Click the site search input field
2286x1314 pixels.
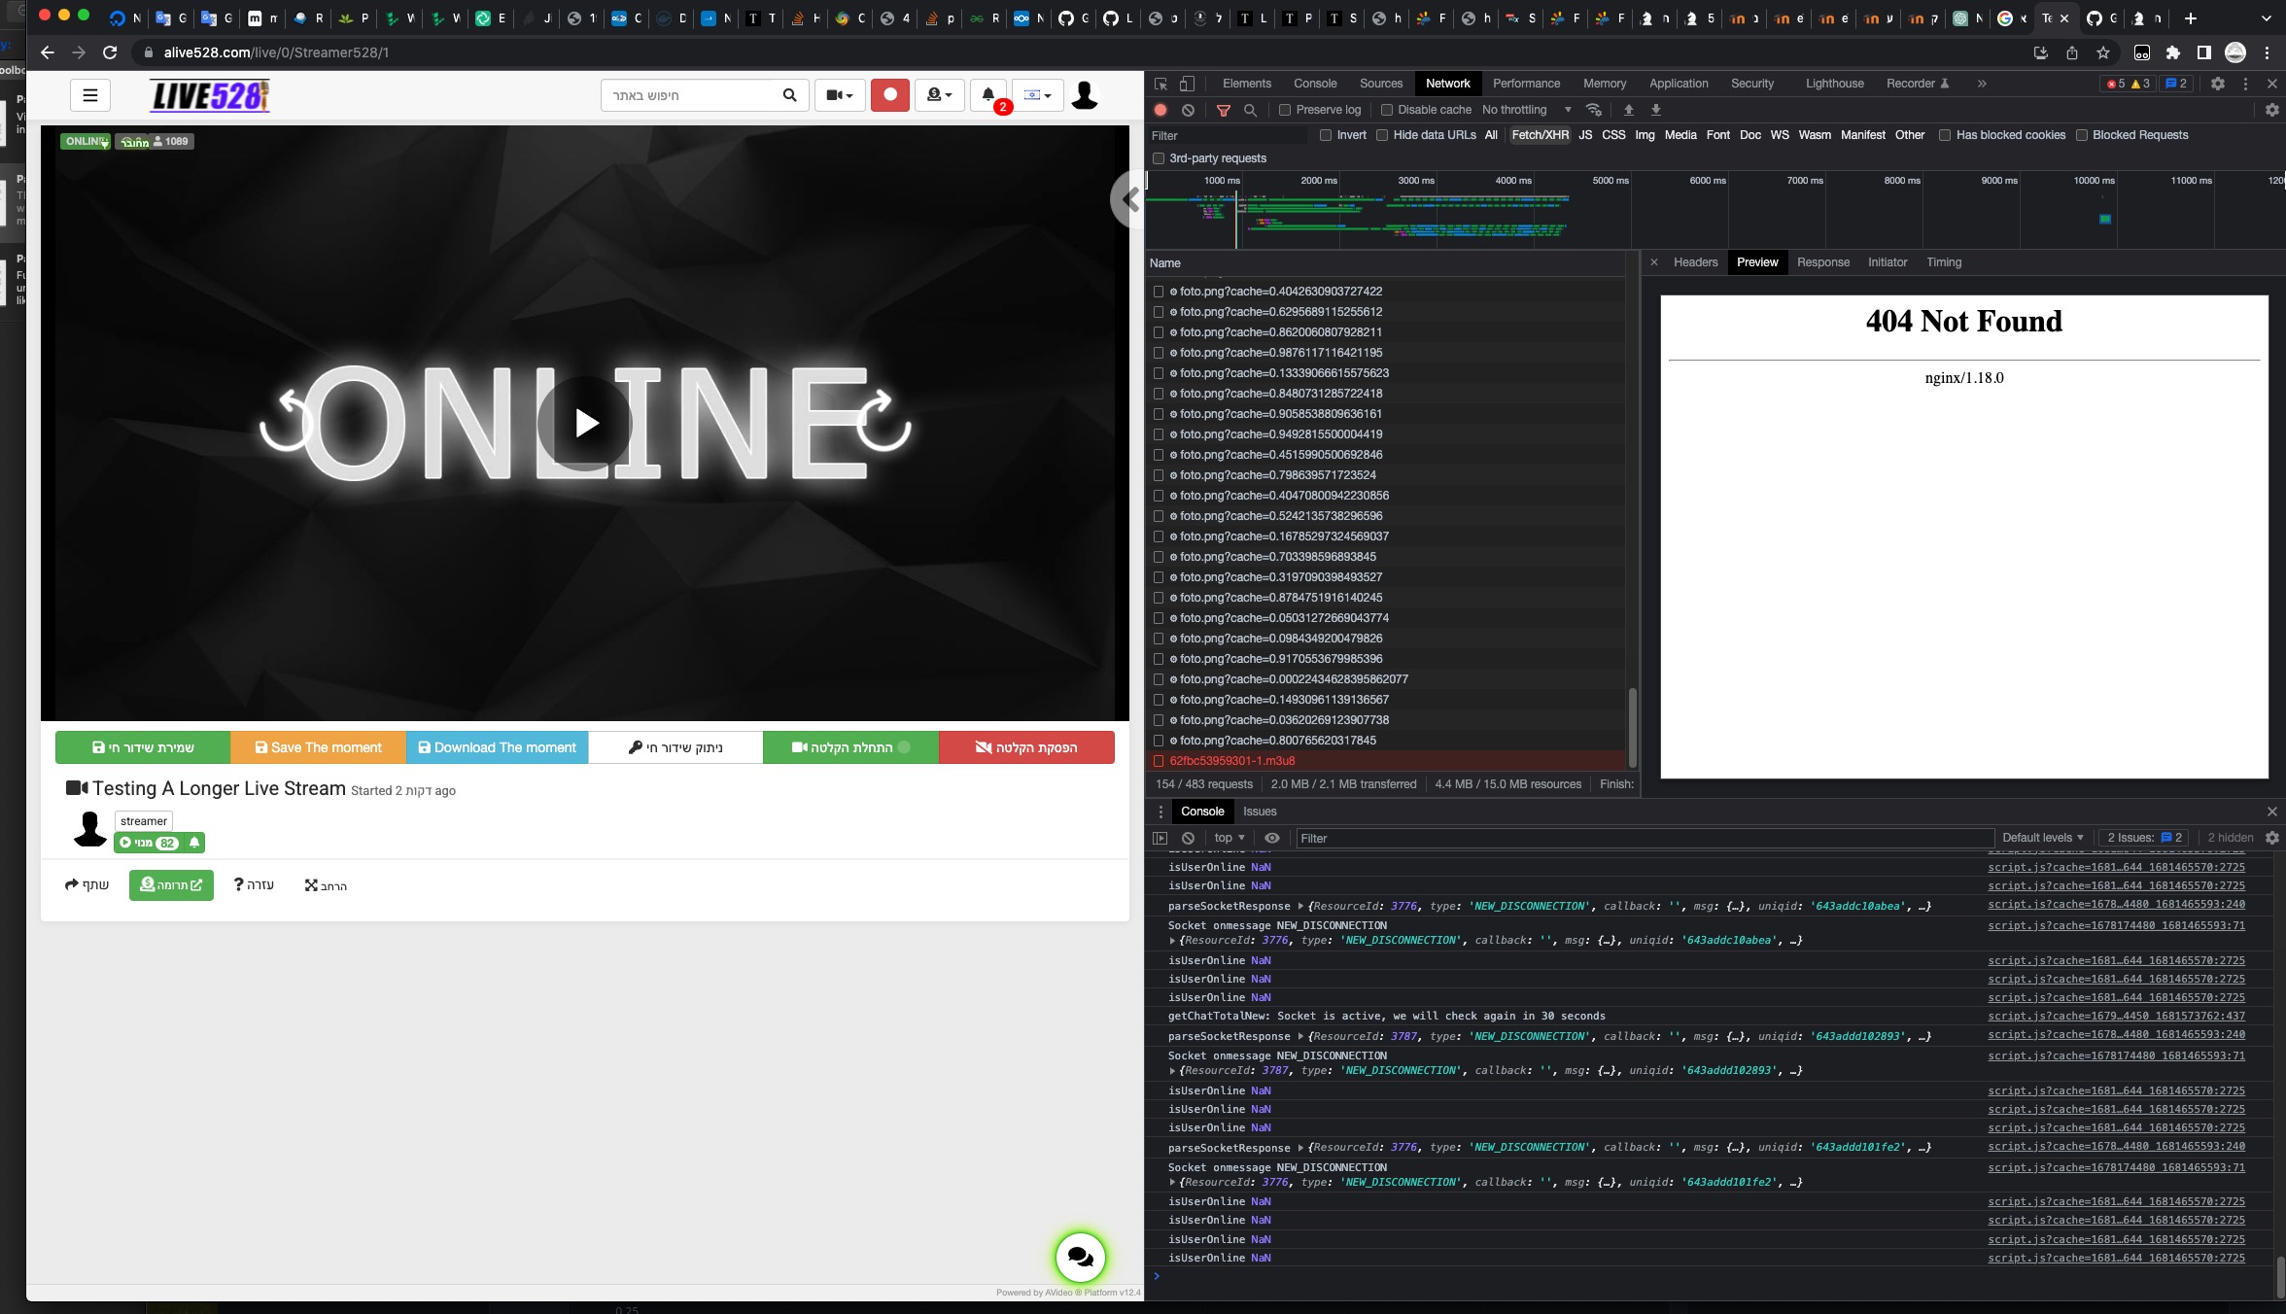tap(688, 95)
